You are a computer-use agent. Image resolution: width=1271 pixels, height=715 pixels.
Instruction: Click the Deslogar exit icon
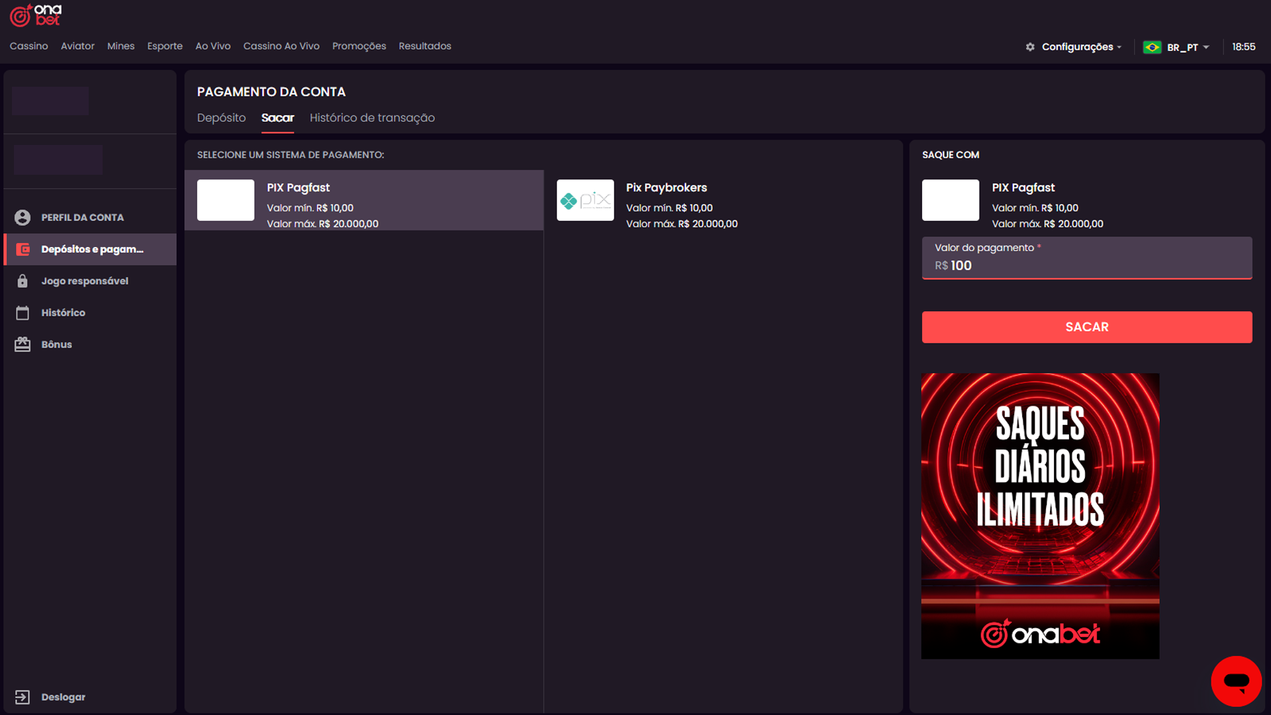pos(23,697)
